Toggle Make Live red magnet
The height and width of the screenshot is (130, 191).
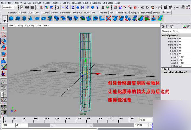[135, 7]
